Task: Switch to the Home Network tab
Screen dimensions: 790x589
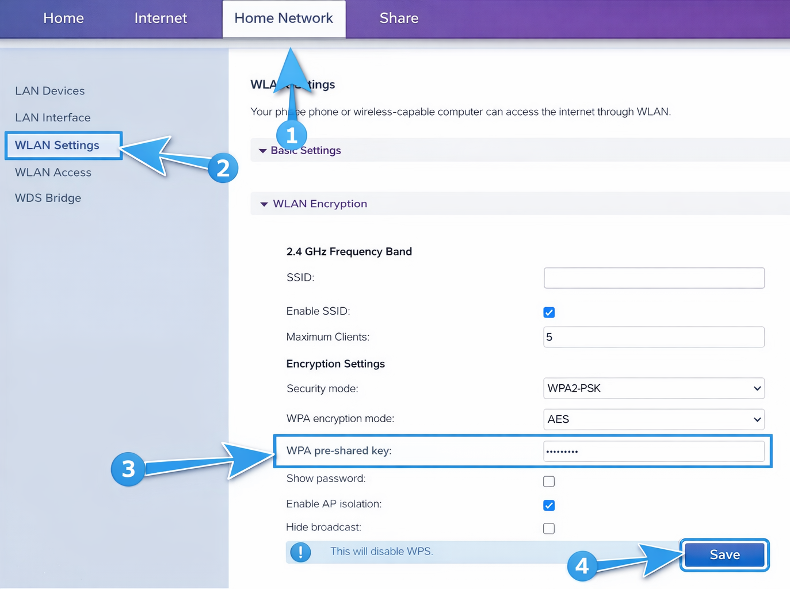Action: pyautogui.click(x=284, y=18)
